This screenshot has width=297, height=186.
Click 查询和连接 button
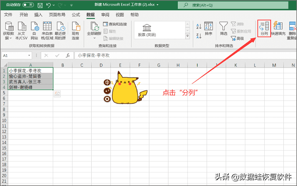115,24
